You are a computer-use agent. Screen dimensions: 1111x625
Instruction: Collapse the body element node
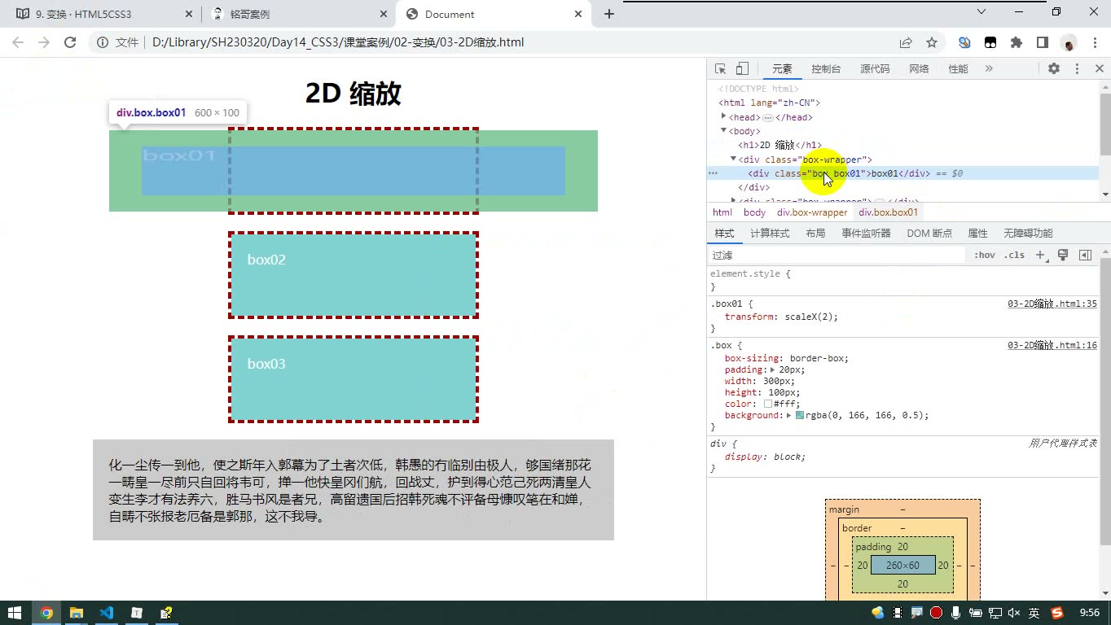723,131
